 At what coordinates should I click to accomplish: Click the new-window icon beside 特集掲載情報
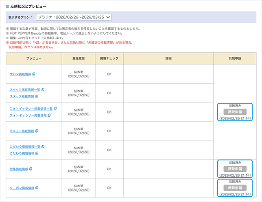pyautogui.click(x=31, y=169)
